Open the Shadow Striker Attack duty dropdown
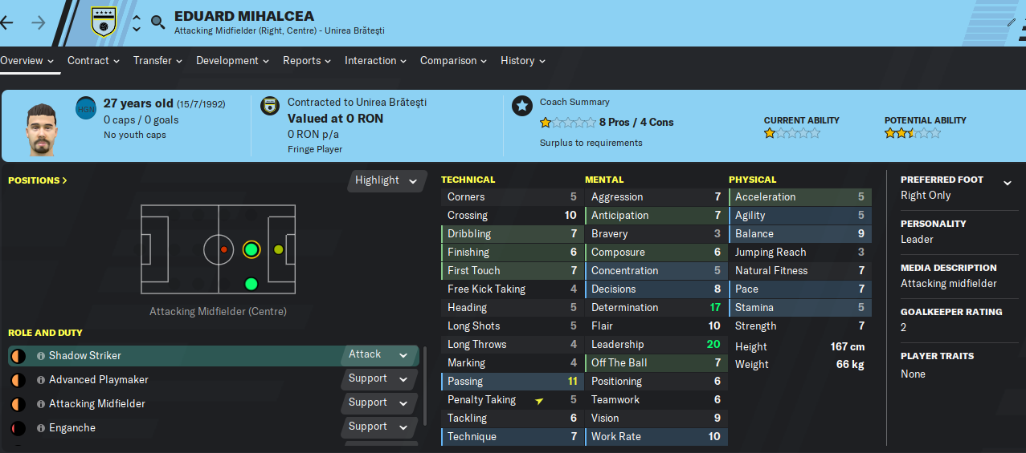The image size is (1026, 453). (x=381, y=354)
